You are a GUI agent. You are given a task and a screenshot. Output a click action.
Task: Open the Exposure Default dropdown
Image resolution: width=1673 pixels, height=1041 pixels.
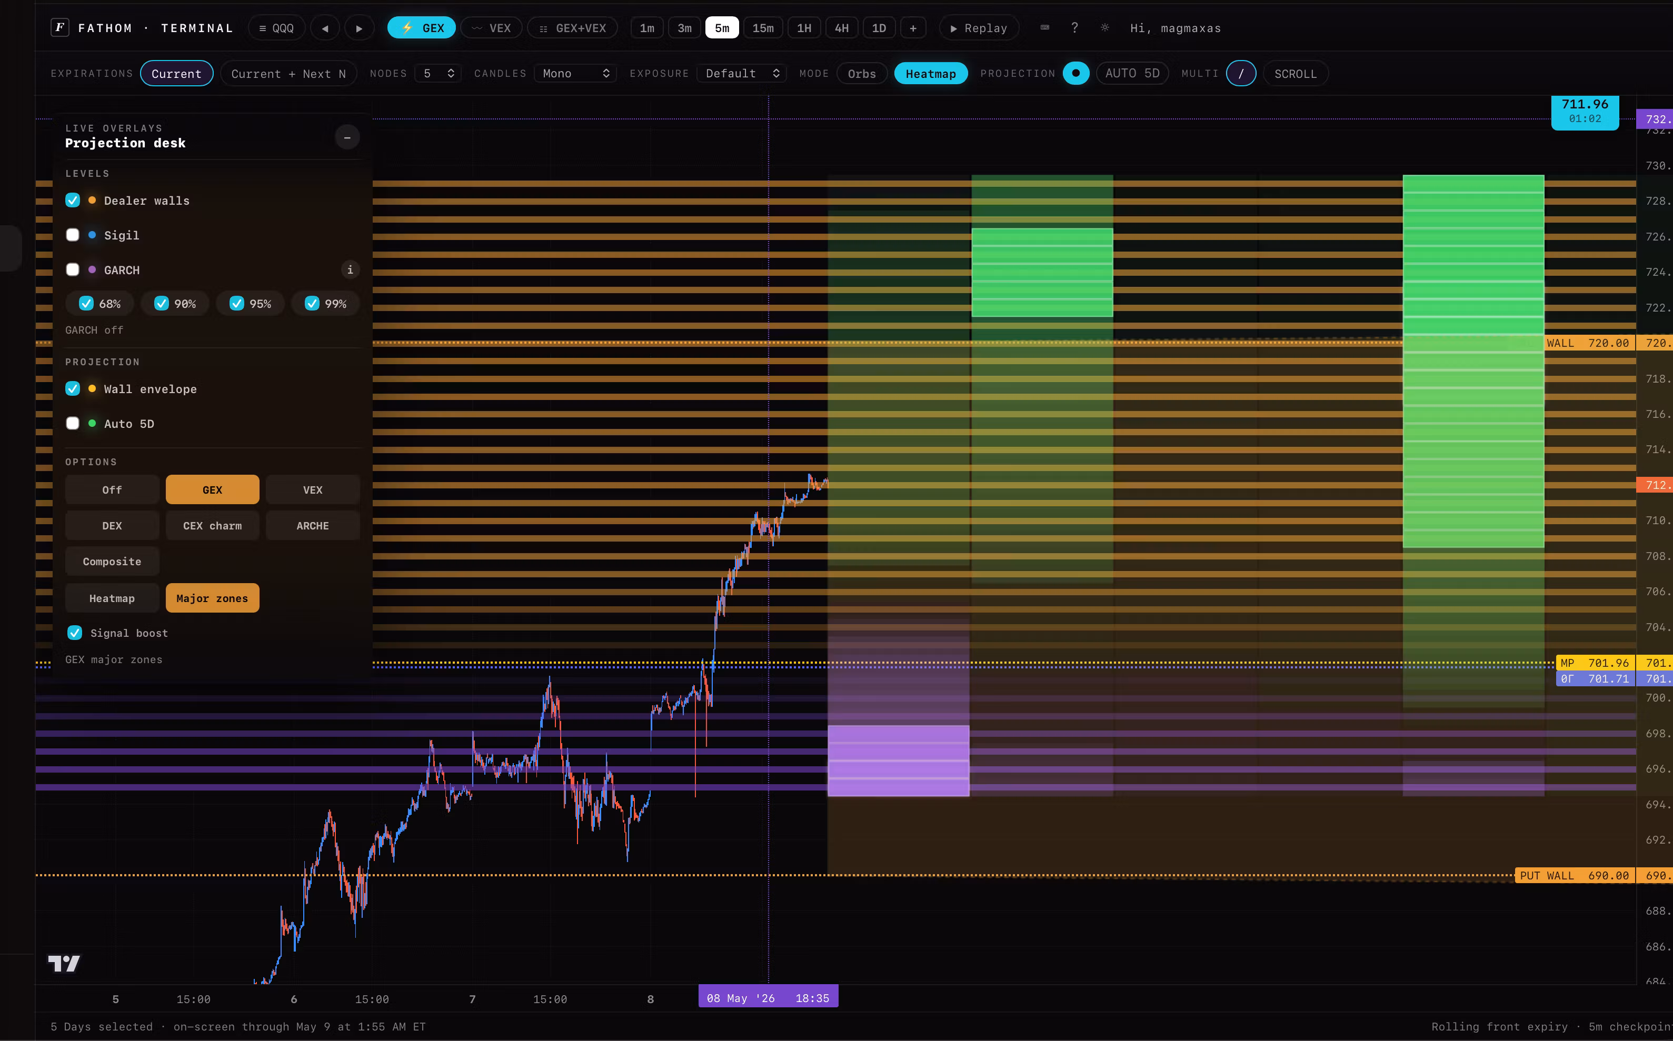pos(742,74)
